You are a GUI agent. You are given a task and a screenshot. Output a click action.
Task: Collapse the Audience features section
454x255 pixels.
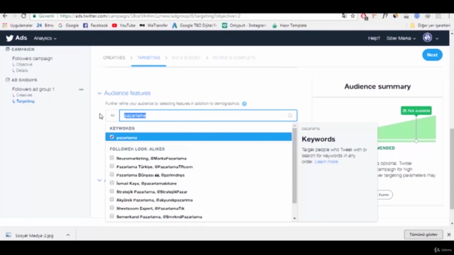99,93
